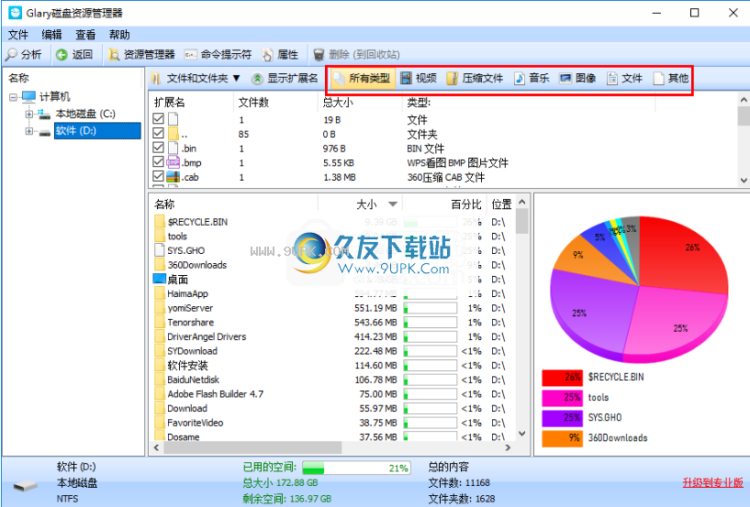
Task: Sort by 百分比 column header
Action: (465, 204)
